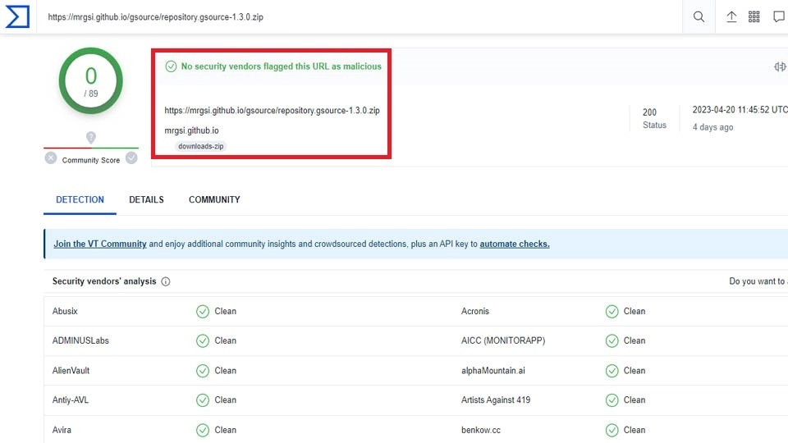Image resolution: width=788 pixels, height=443 pixels.
Task: Click the info icon next to Security vendors' analysis
Action: (x=165, y=281)
